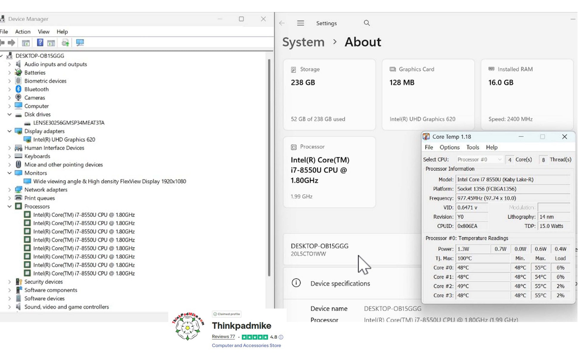
Task: Open the Action menu in Device Manager
Action: tap(23, 32)
